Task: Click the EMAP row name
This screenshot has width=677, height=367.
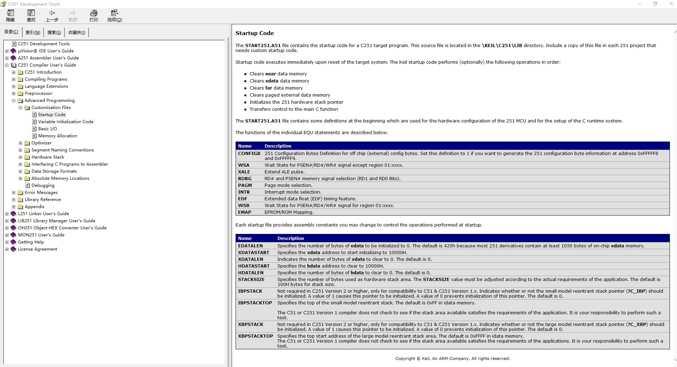Action: pyautogui.click(x=244, y=212)
